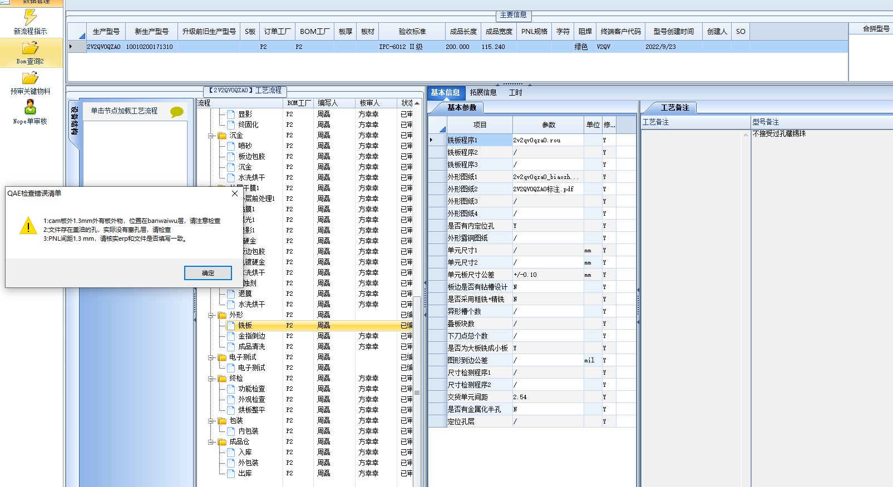Click the document icon of 外包装 step
The height and width of the screenshot is (487, 893).
pyautogui.click(x=231, y=463)
